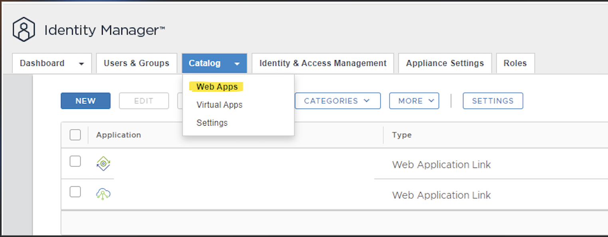Switch to the Users & Groups tab
The image size is (608, 237).
point(137,63)
